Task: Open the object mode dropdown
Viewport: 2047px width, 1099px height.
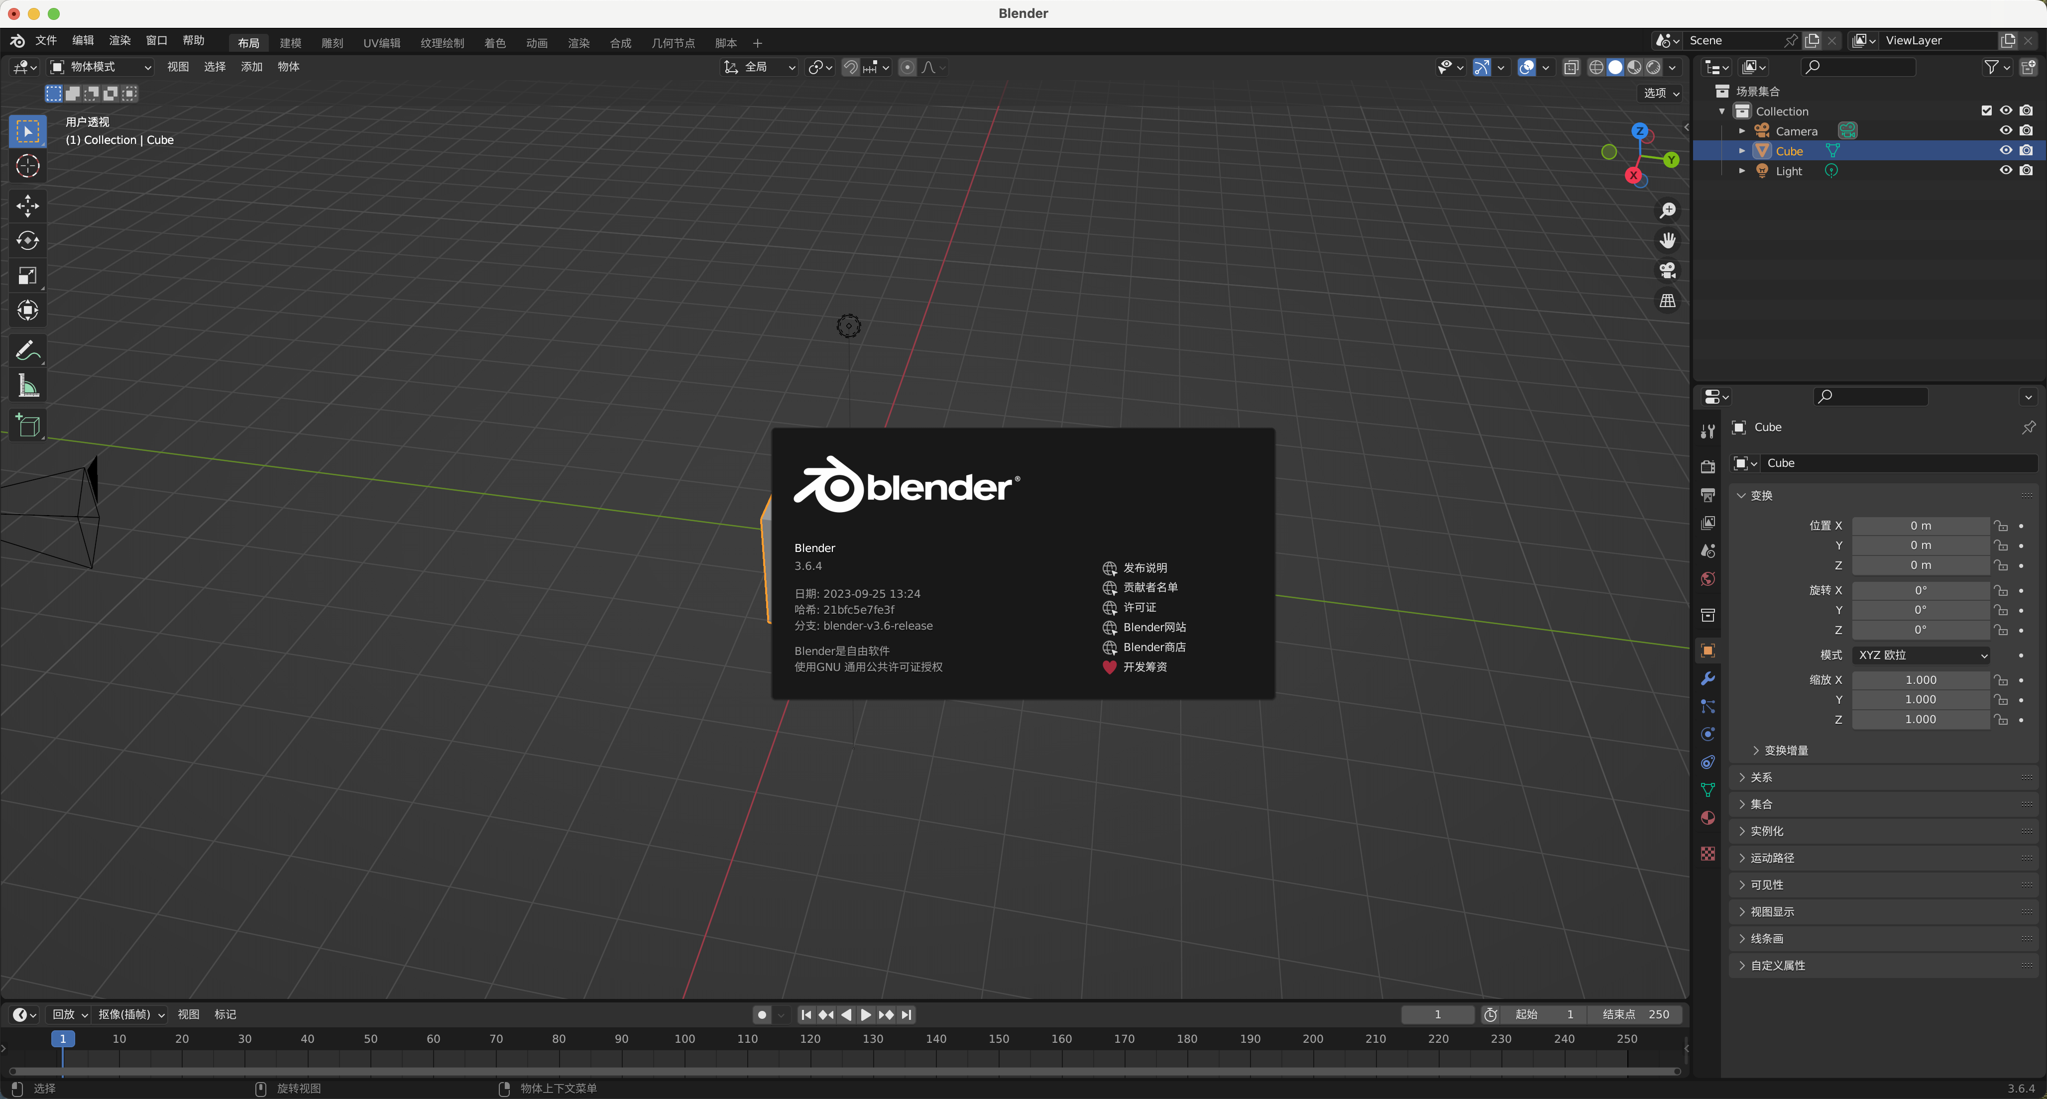Action: coord(100,68)
